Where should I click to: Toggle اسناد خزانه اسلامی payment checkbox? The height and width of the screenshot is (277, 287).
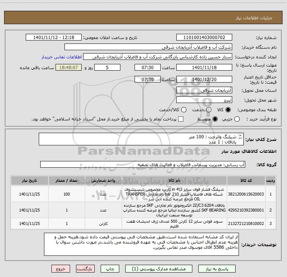point(181,119)
